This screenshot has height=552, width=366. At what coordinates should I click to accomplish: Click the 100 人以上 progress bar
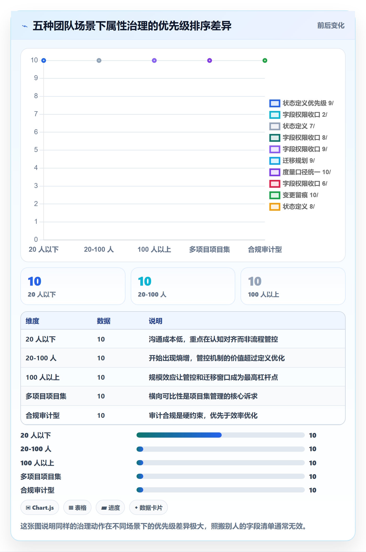(221, 463)
